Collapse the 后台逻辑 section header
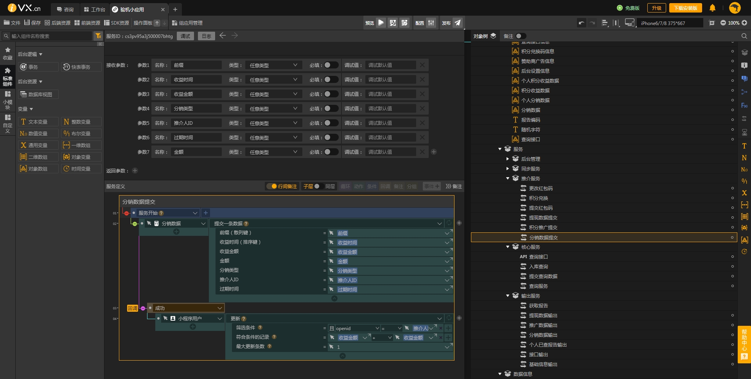The width and height of the screenshot is (751, 379). (30, 54)
